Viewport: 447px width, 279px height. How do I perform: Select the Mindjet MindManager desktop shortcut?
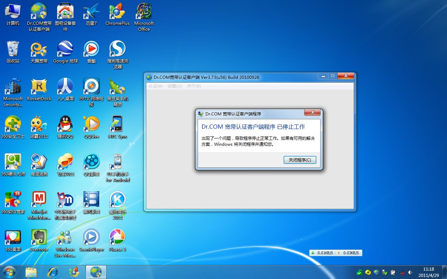[39, 206]
